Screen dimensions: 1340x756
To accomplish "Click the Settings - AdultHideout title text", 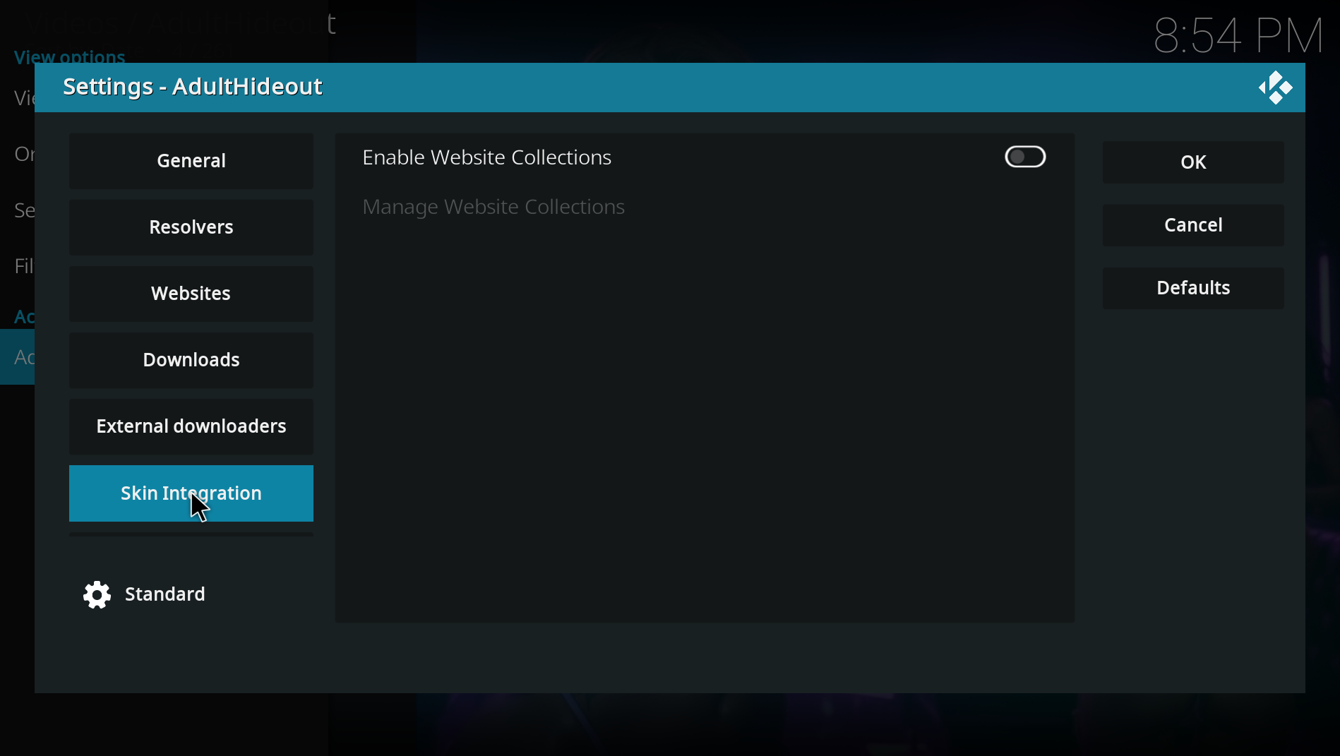I will [x=193, y=87].
